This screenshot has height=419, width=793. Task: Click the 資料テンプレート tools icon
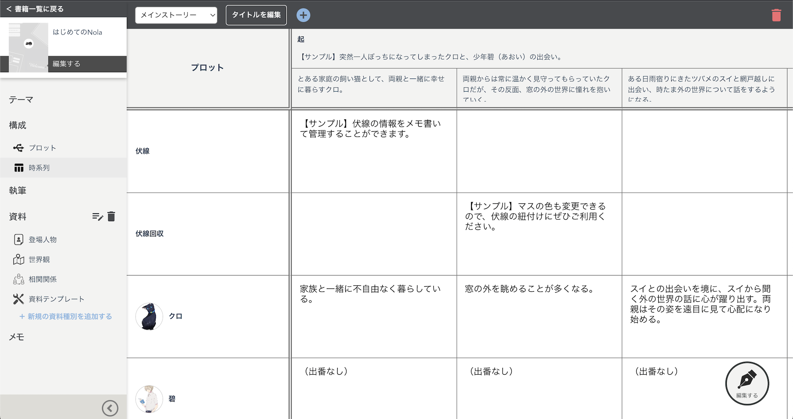tap(19, 299)
